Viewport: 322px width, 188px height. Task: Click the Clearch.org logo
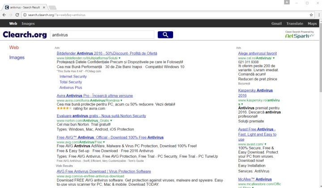(25, 35)
